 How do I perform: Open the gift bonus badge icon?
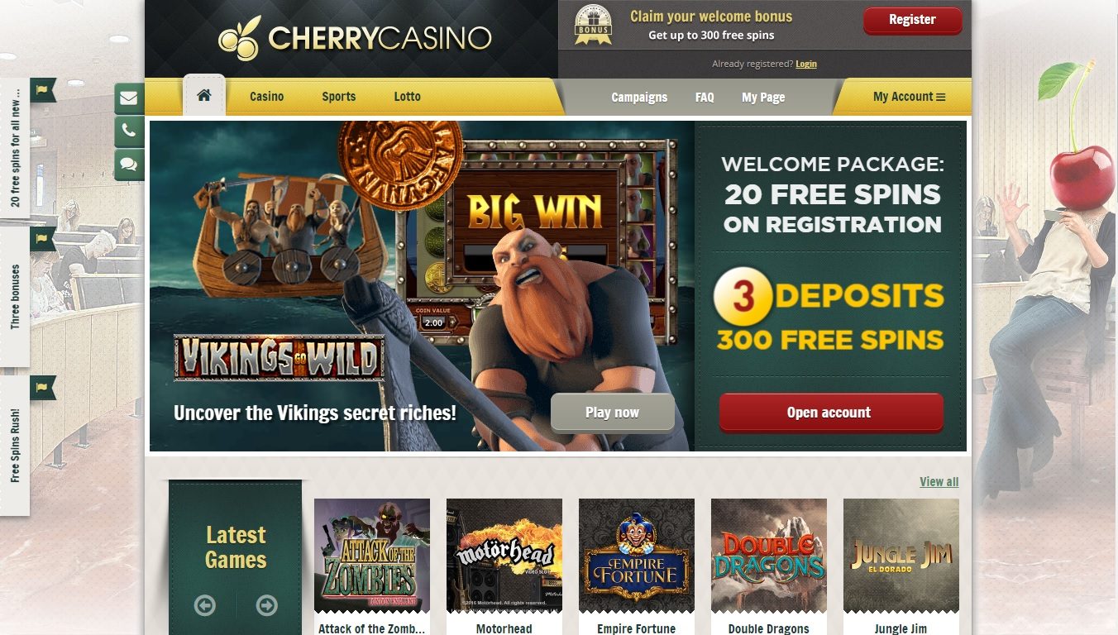(593, 25)
